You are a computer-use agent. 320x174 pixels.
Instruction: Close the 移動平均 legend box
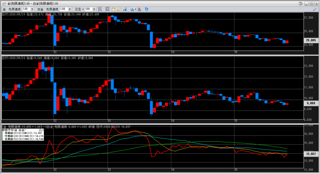42,130
